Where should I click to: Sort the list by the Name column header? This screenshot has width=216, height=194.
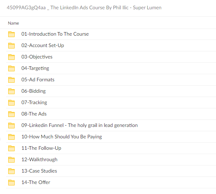13,23
